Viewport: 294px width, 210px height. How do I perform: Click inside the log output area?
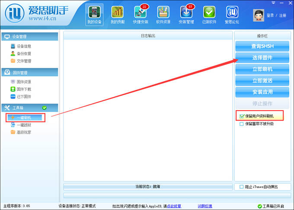(148, 110)
